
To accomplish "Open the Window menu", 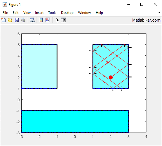I will click(x=84, y=13).
